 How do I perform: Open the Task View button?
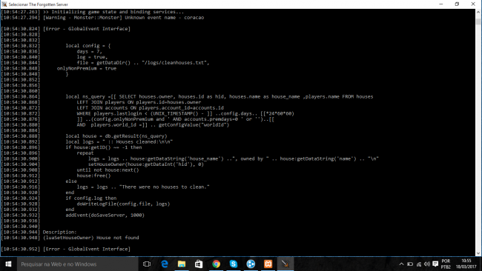[147, 264]
